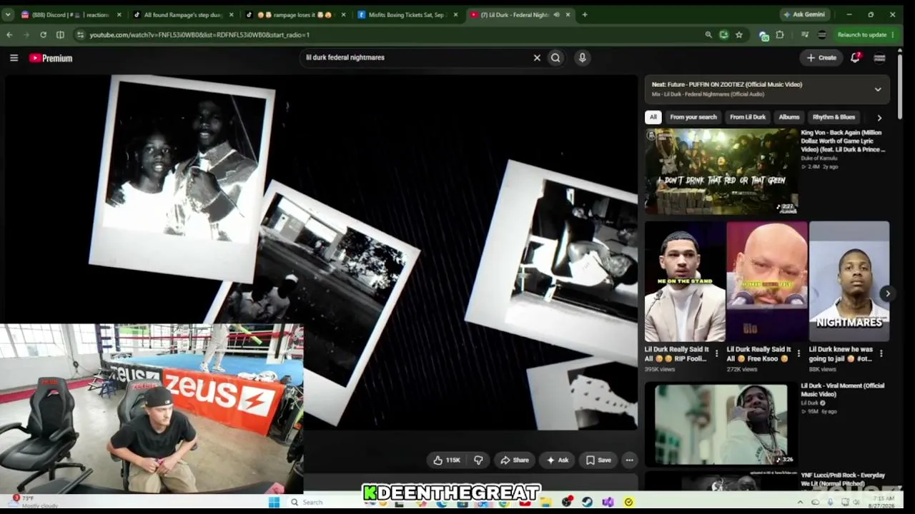Open the tab search dropdown

click(x=9, y=14)
